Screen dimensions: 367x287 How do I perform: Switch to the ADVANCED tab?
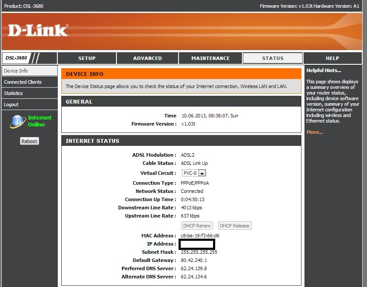147,58
